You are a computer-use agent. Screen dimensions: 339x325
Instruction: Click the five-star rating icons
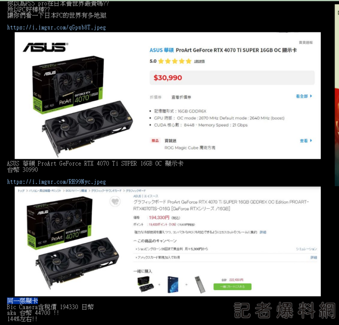pos(175,61)
